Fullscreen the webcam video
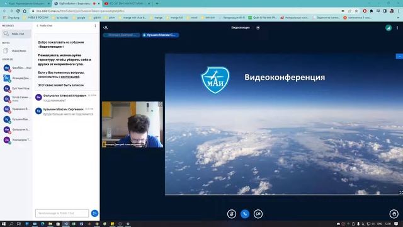This screenshot has width=403, height=227. (x=160, y=104)
